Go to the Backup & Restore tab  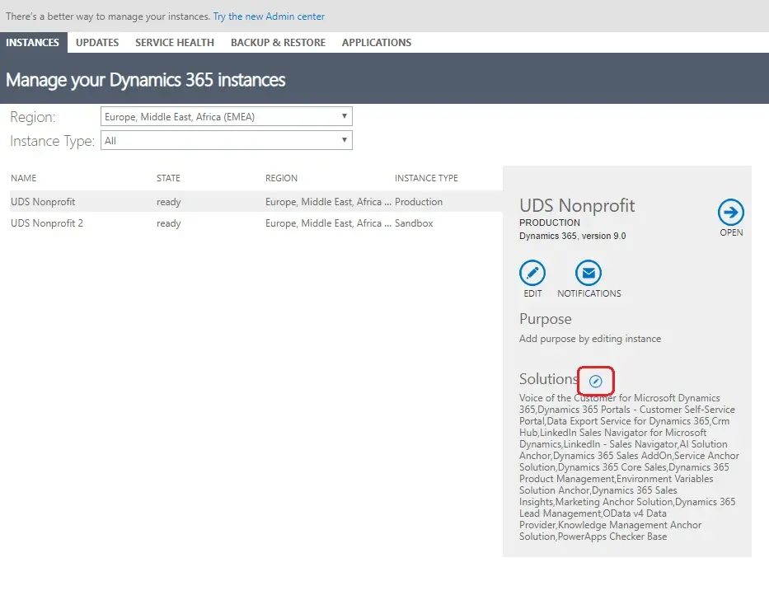pyautogui.click(x=278, y=43)
